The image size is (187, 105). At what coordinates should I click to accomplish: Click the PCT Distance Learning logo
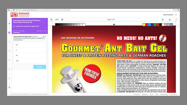click(20, 15)
